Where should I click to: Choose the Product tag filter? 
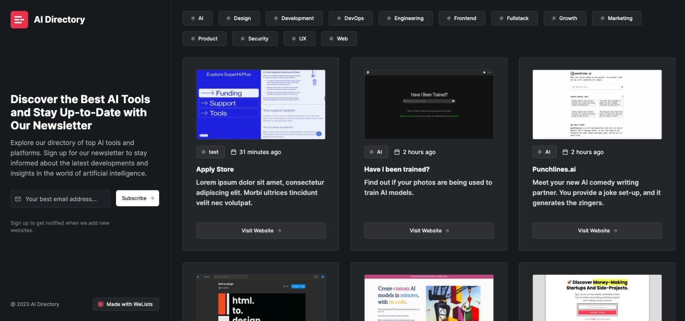tap(205, 39)
